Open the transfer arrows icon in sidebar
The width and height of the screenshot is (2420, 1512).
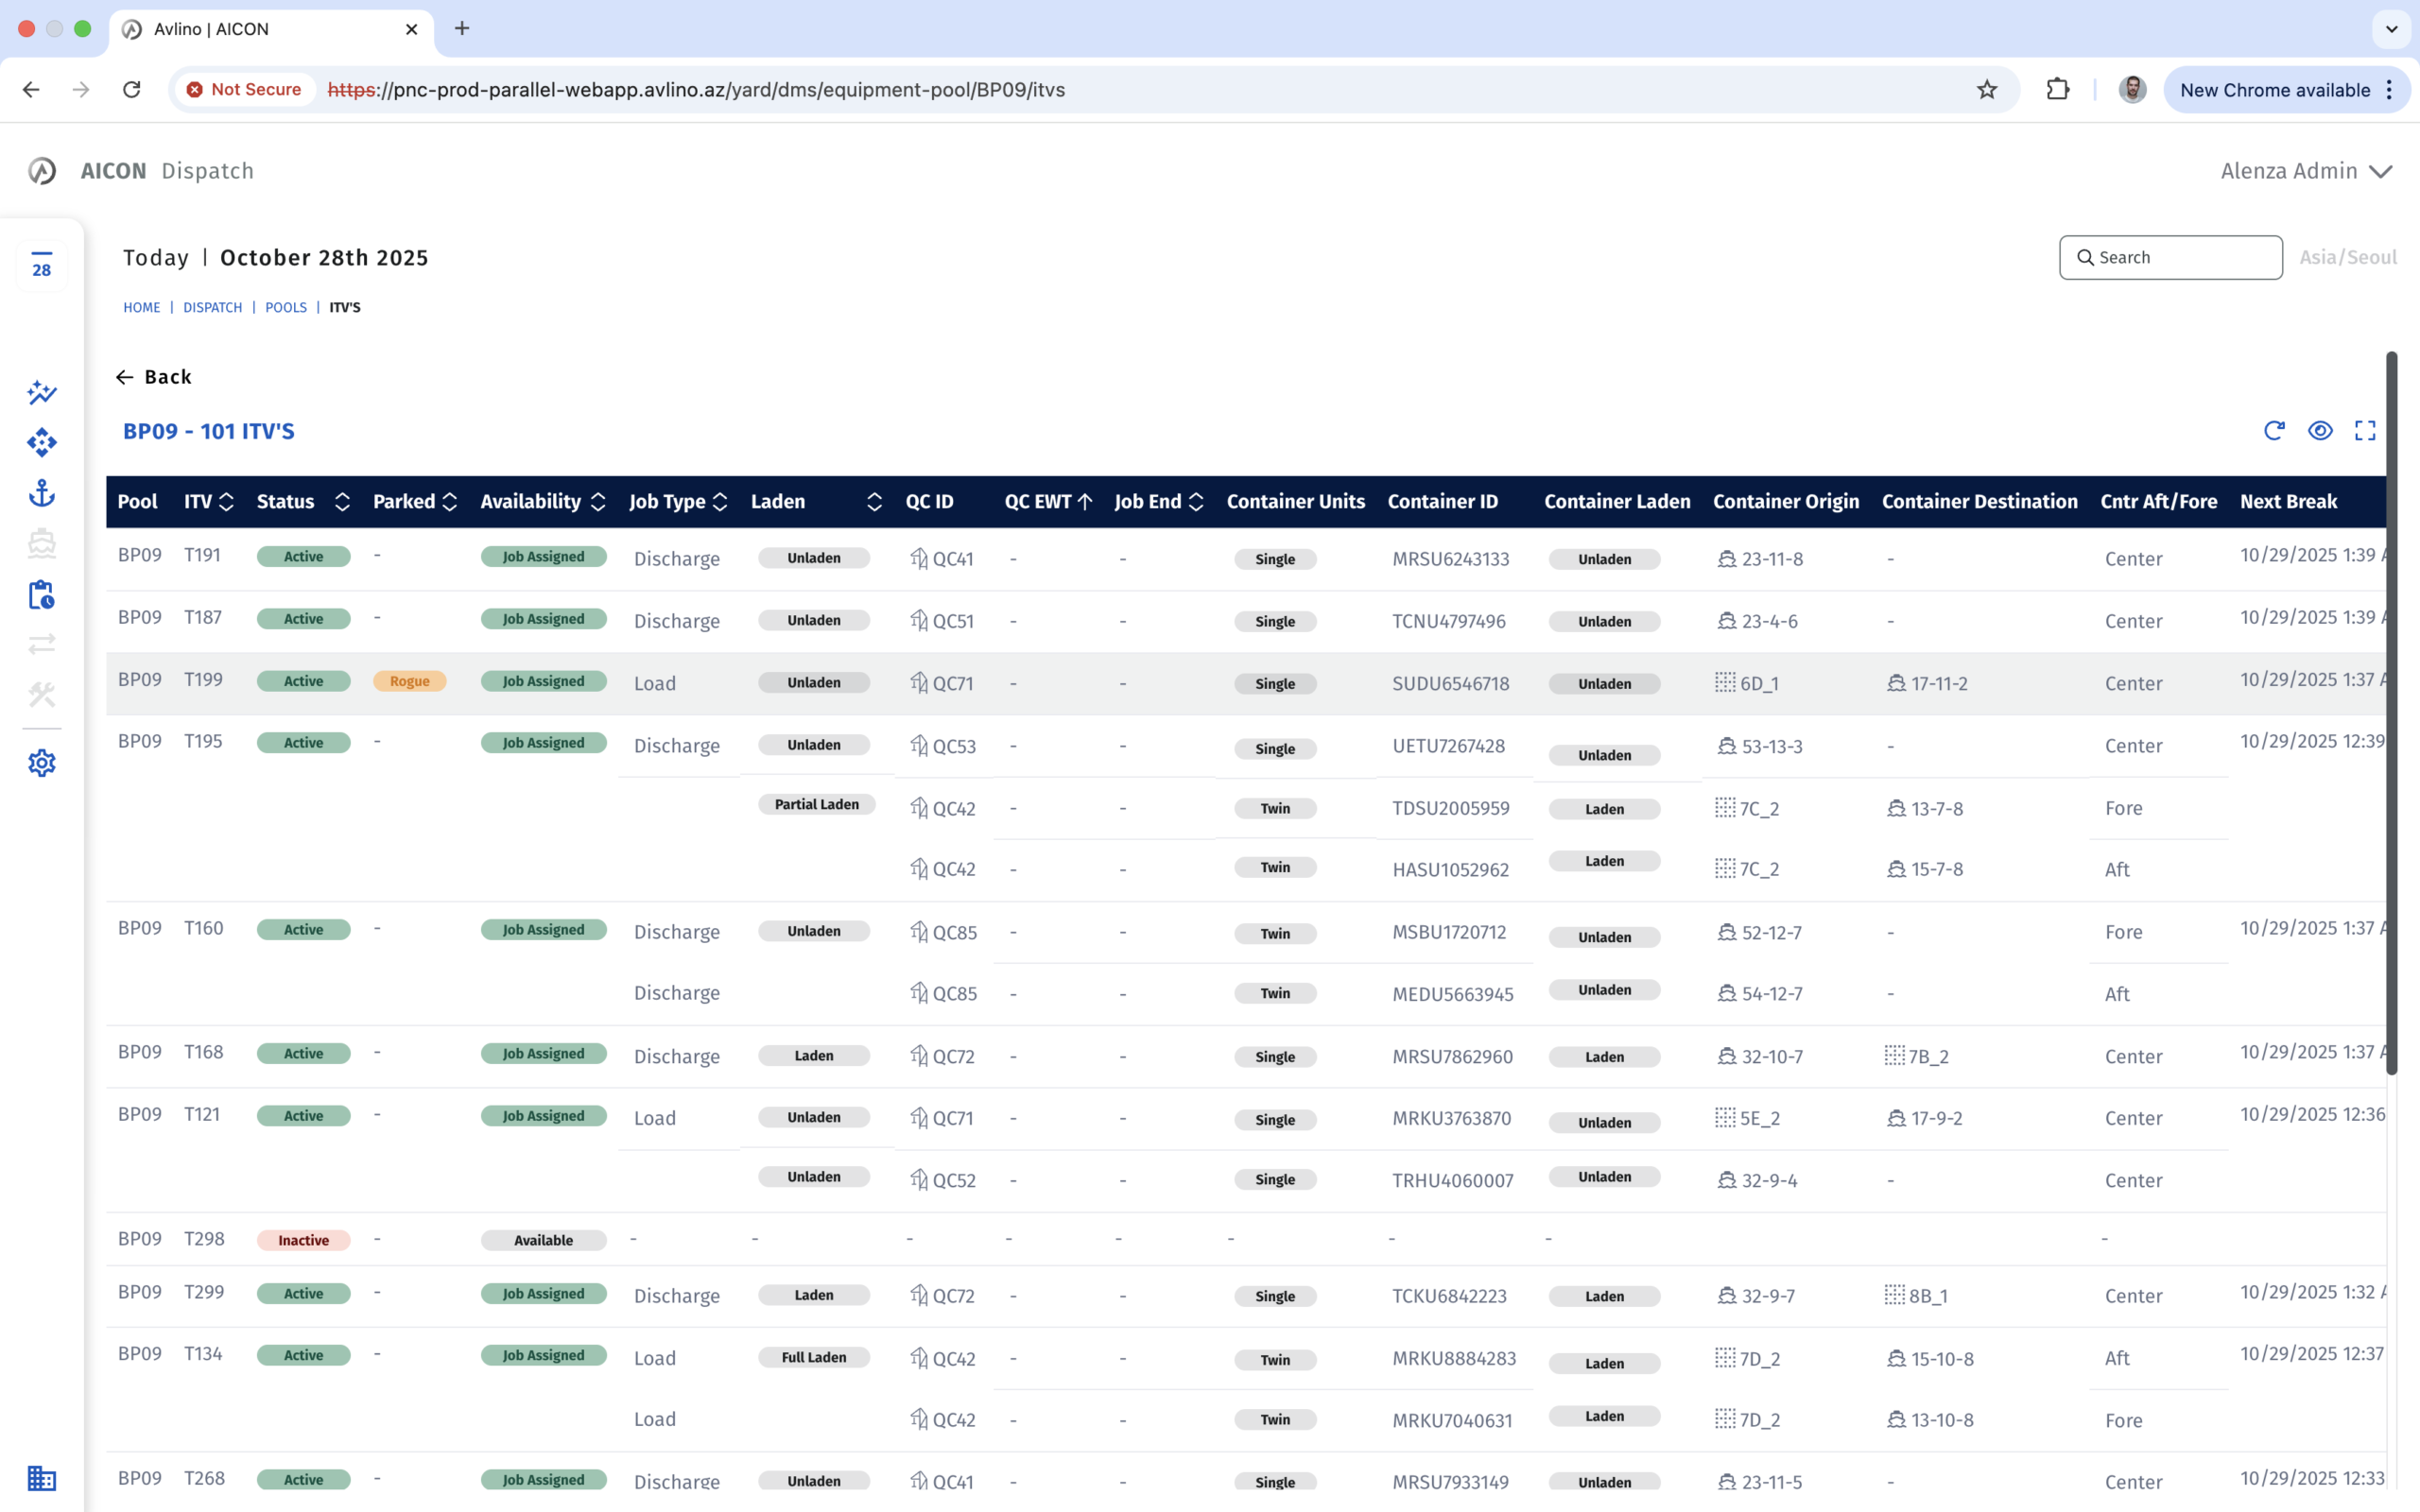click(41, 644)
